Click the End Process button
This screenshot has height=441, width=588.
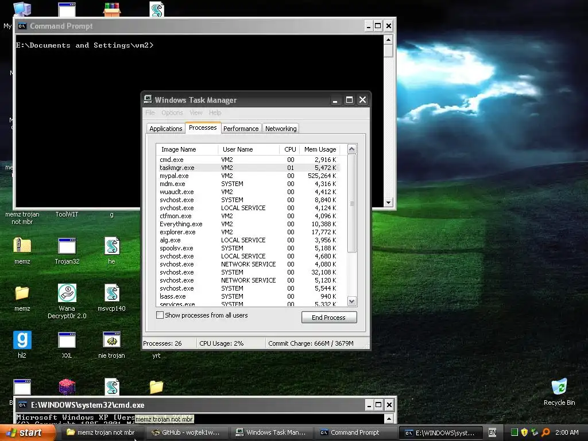coord(329,317)
